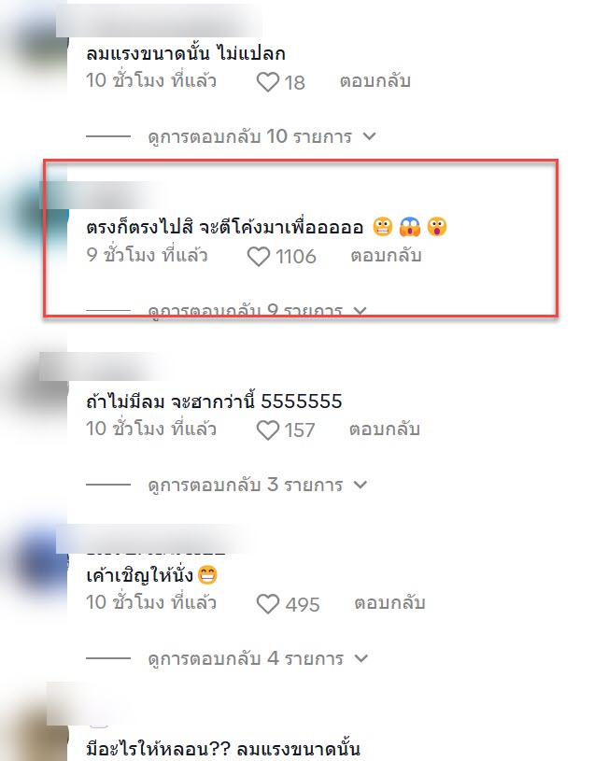Reply to the ลมแรงขนาดนั้น ไม่แปลก comment
The height and width of the screenshot is (761, 608).
click(x=375, y=80)
